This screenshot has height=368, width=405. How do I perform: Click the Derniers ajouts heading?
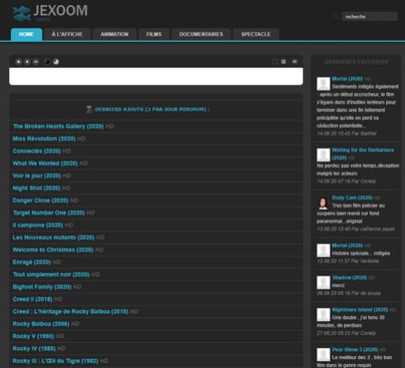[x=152, y=109]
